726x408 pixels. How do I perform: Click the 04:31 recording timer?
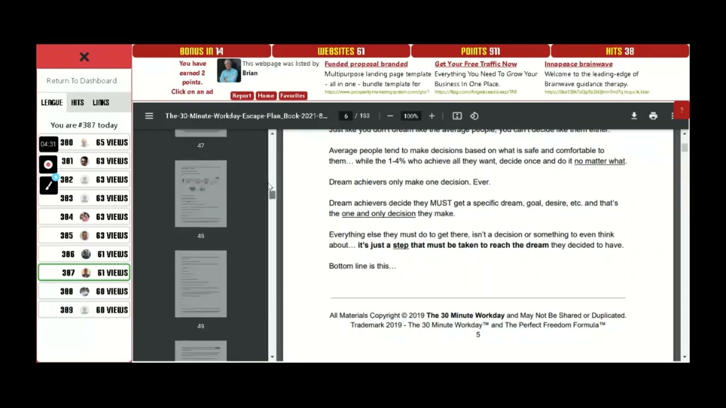48,144
